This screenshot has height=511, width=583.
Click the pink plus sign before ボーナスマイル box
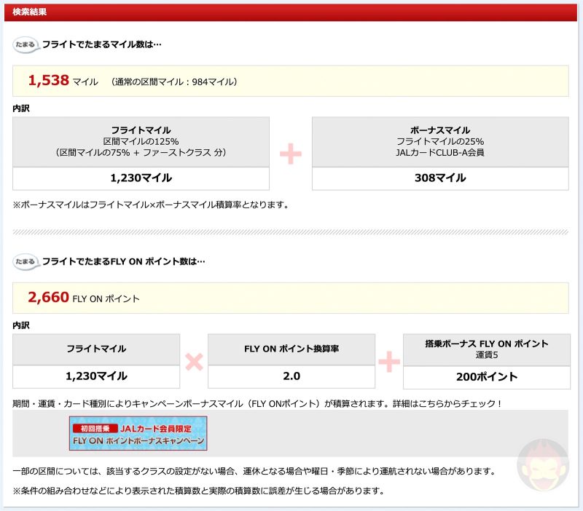point(290,154)
